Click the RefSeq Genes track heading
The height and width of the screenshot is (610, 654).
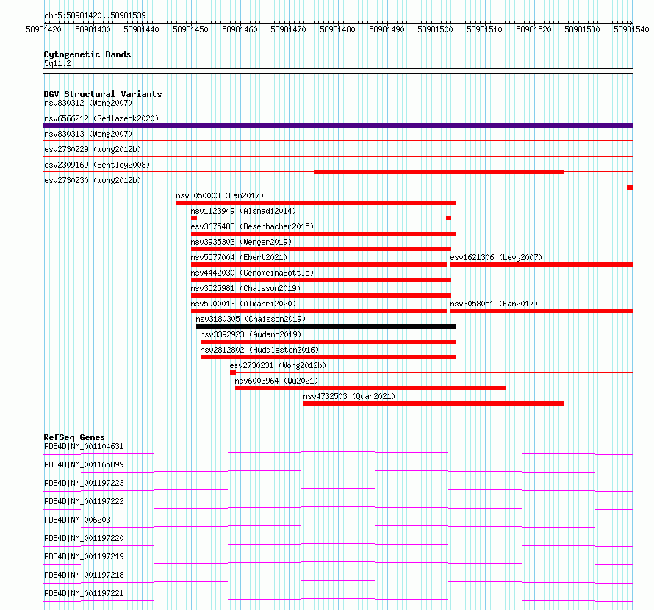(x=74, y=437)
